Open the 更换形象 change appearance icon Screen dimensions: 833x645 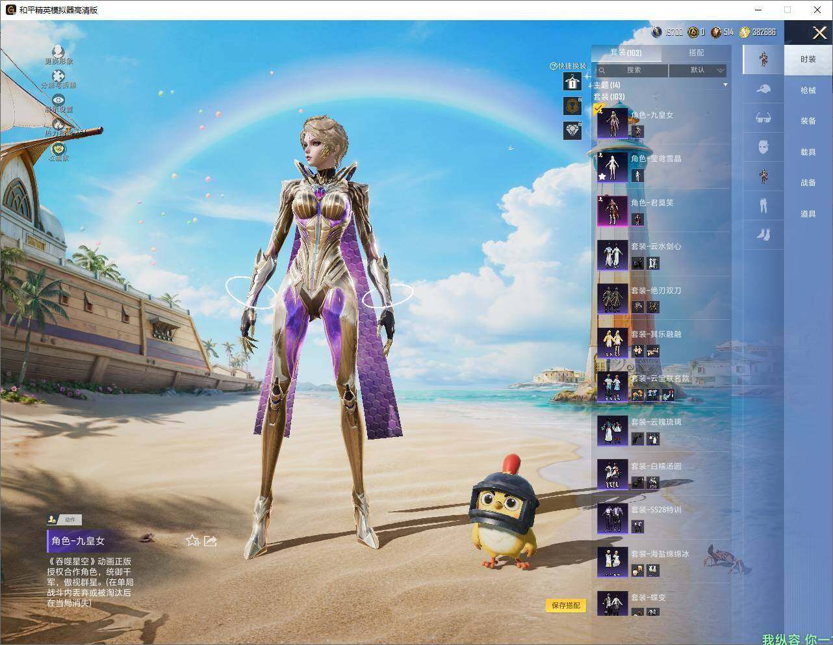click(x=58, y=51)
